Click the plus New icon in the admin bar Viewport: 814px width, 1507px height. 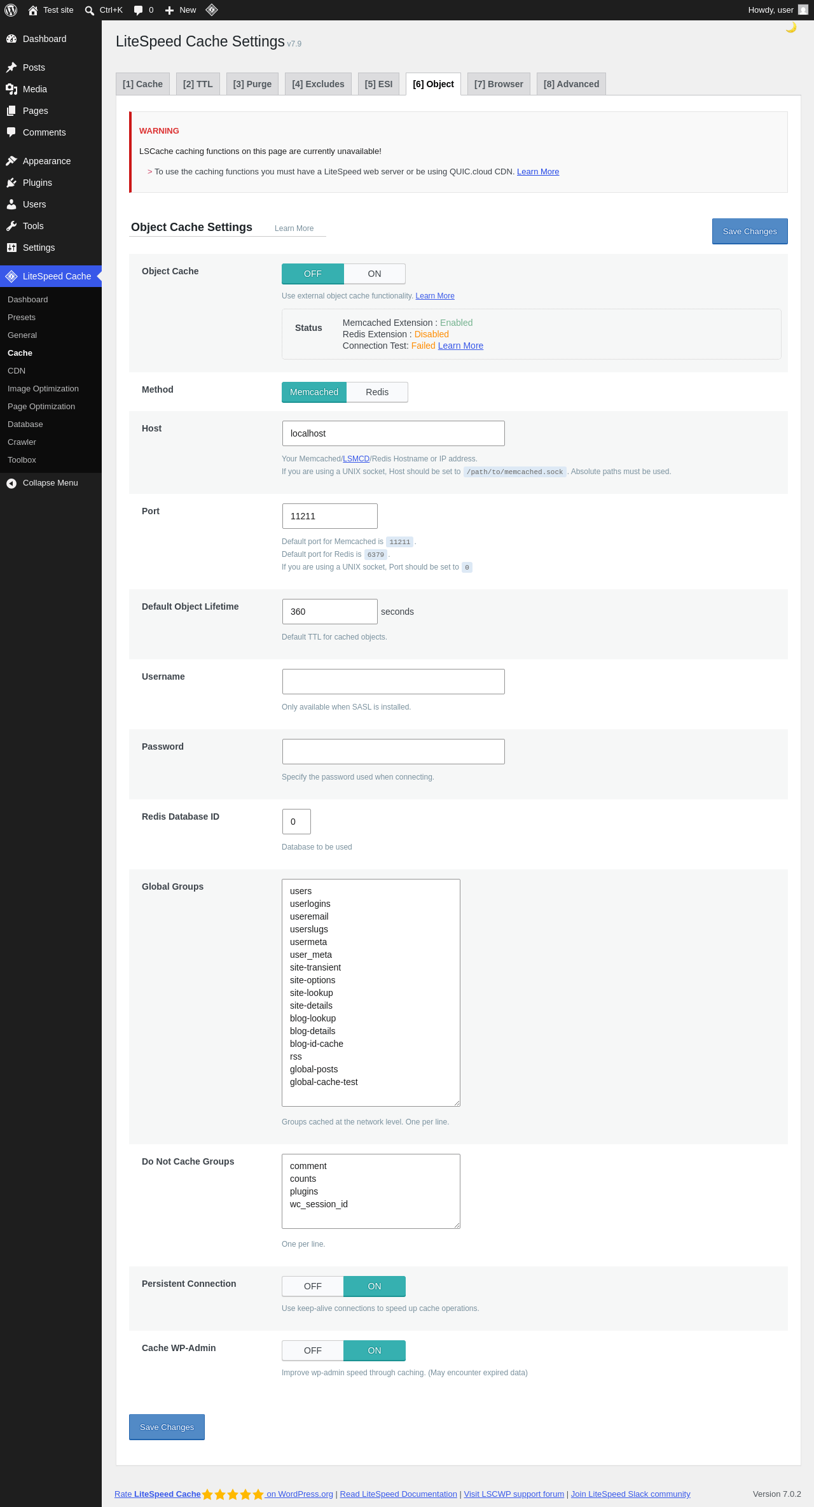click(169, 10)
